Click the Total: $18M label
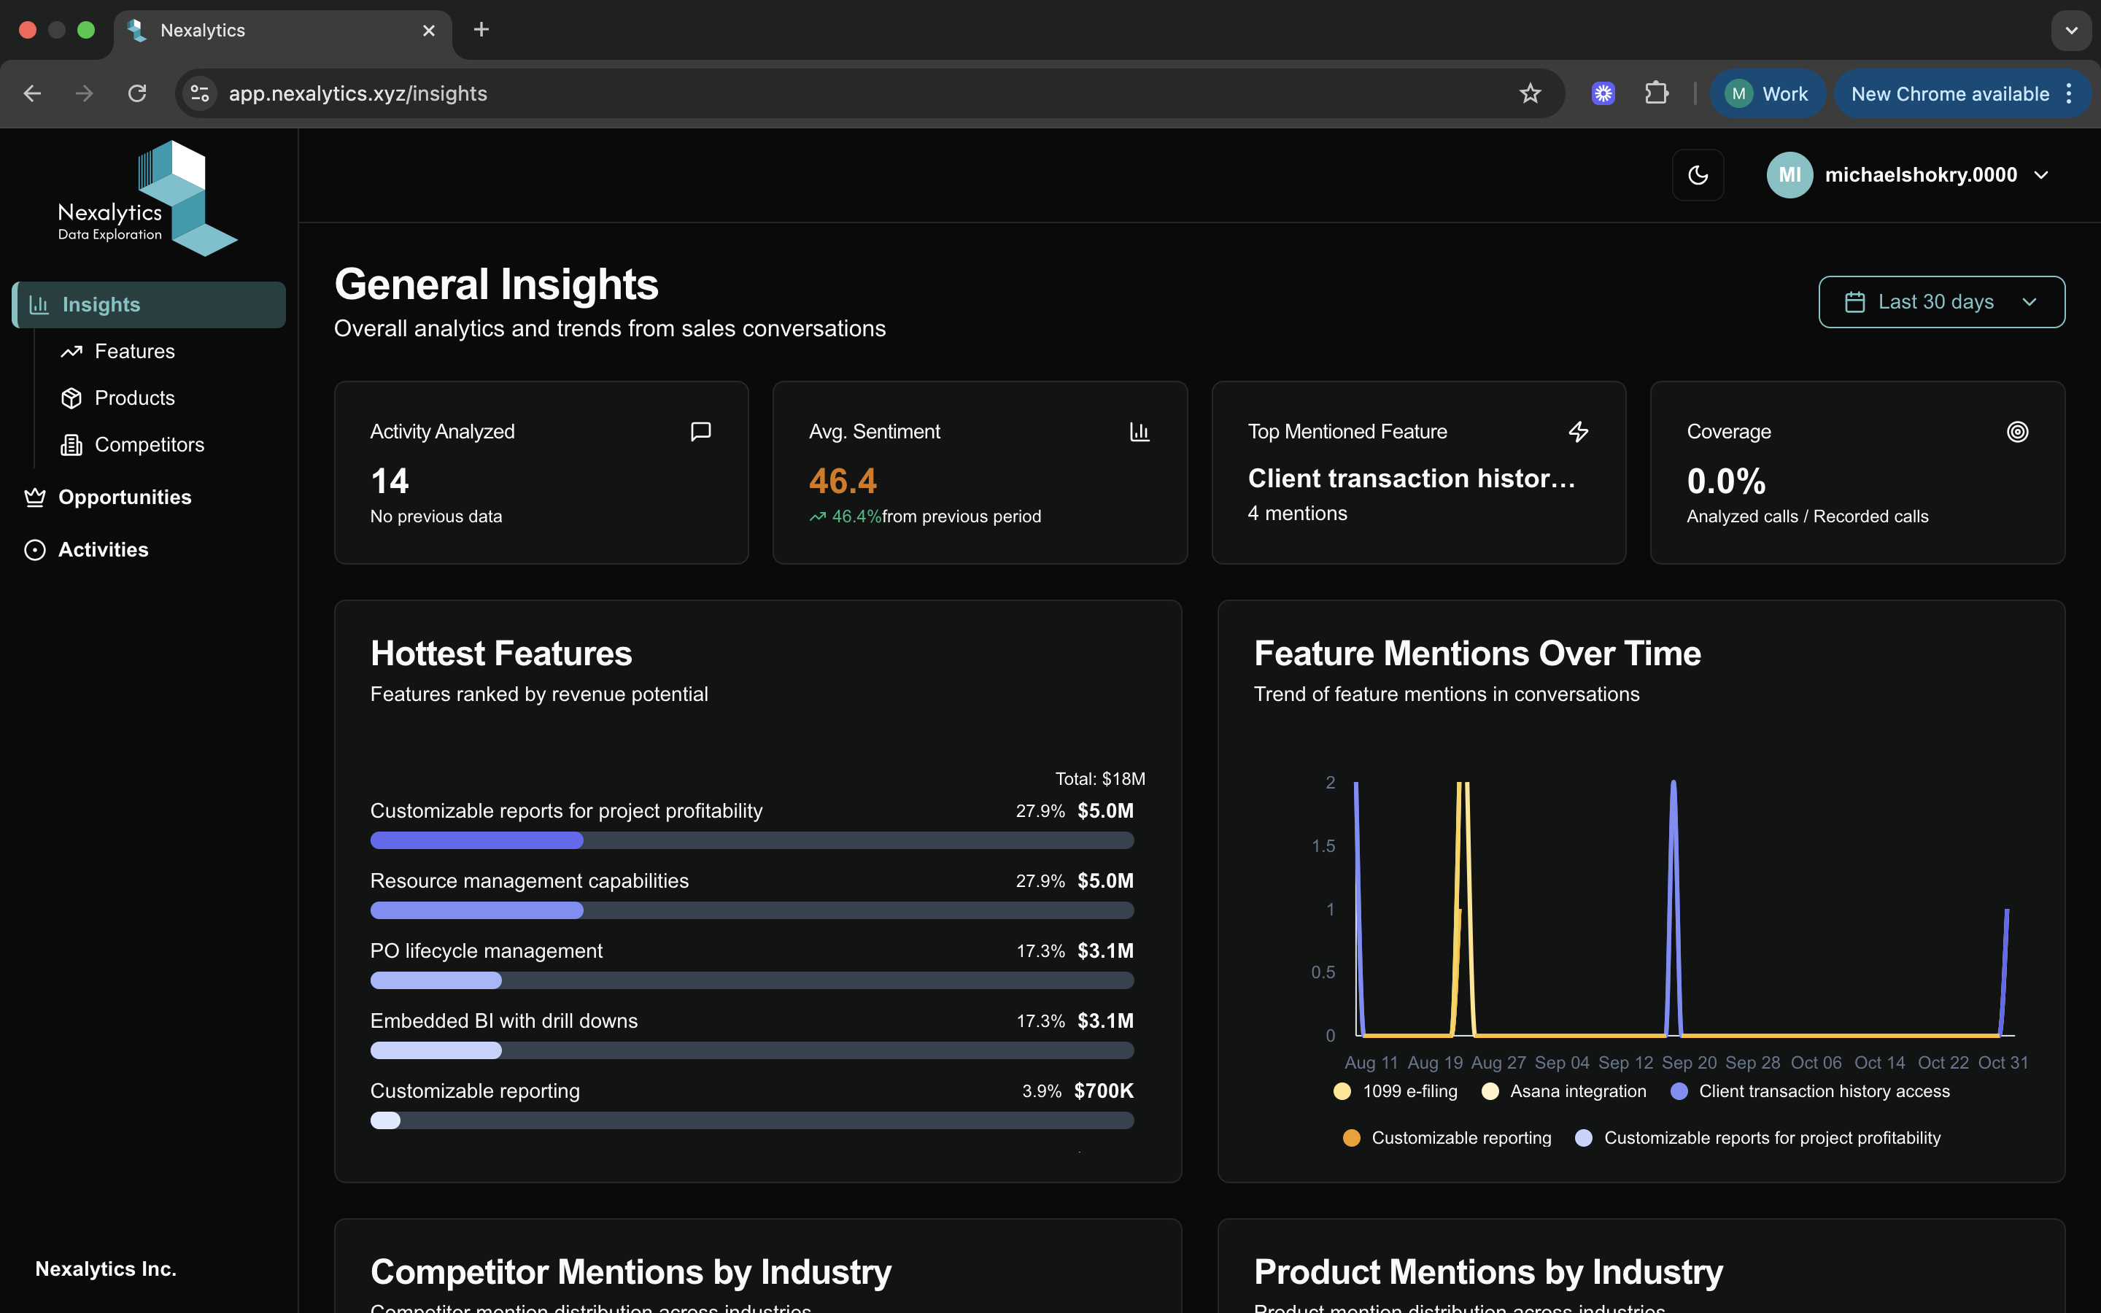The height and width of the screenshot is (1313, 2101). (1100, 779)
